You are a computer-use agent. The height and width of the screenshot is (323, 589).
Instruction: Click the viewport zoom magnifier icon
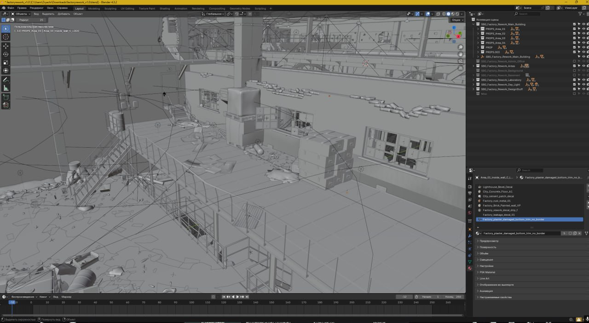[461, 47]
